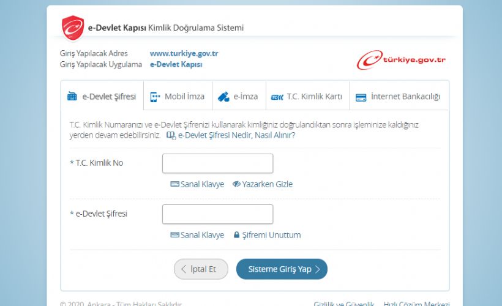Screen dimensions: 502x306
Task: Cancel login with İptal Et button
Action: pyautogui.click(x=201, y=269)
